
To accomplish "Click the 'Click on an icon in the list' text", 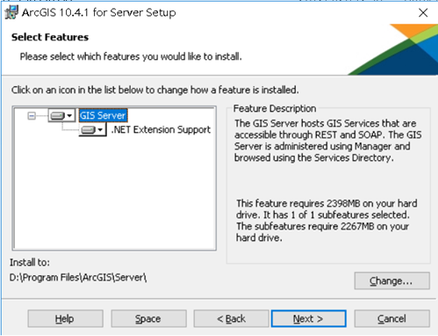I will point(155,90).
